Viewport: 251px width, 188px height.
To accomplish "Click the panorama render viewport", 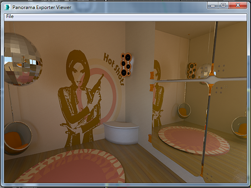I will (x=125, y=102).
